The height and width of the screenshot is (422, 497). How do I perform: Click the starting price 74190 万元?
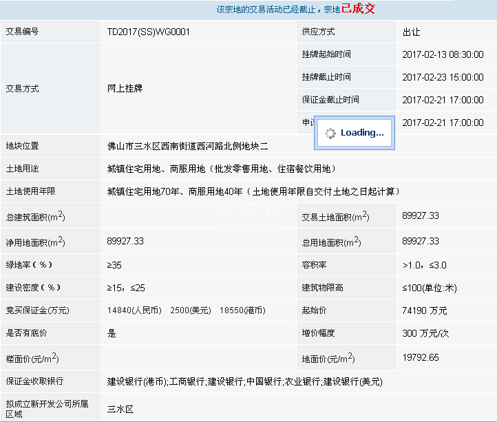tap(425, 310)
